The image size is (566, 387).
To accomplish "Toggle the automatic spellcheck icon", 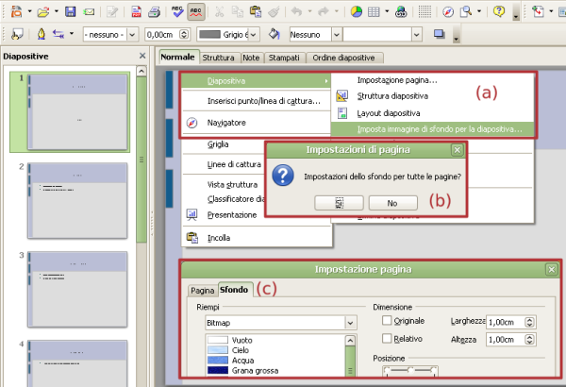I will 197,12.
